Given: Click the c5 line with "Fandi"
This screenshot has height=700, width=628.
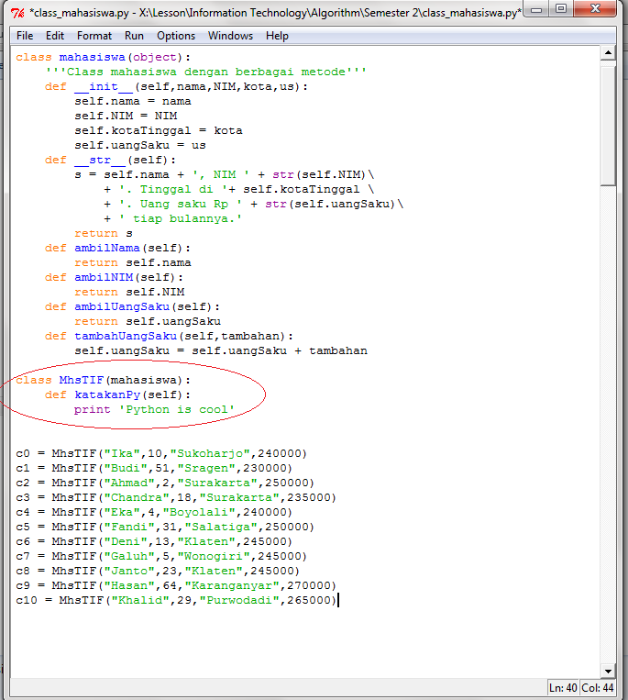Looking at the screenshot, I should (165, 528).
